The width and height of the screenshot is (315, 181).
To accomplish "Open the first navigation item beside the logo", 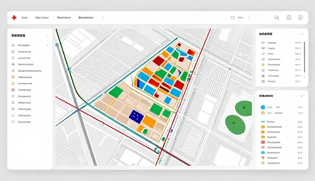I will [24, 18].
